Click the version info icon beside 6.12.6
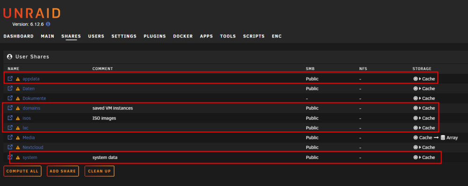Screen dimensions: 468x186 coord(48,24)
